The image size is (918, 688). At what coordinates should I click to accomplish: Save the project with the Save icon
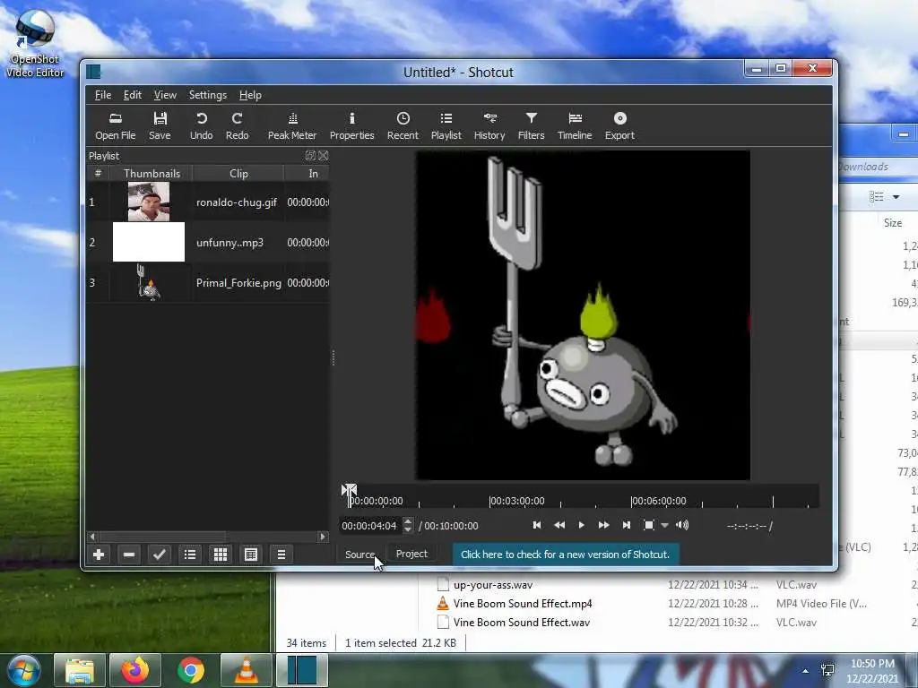[x=160, y=126]
